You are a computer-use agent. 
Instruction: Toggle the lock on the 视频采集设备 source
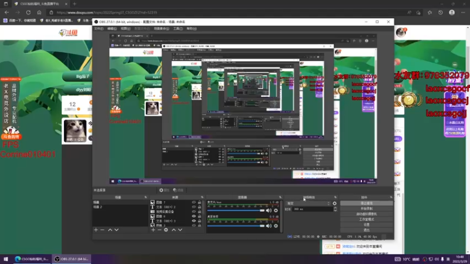tap(199, 212)
